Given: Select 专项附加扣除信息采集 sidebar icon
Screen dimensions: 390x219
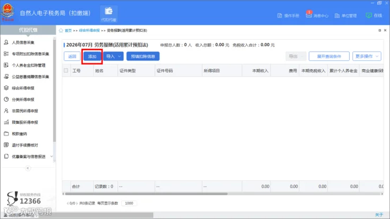Looking at the screenshot, I should point(6,53).
